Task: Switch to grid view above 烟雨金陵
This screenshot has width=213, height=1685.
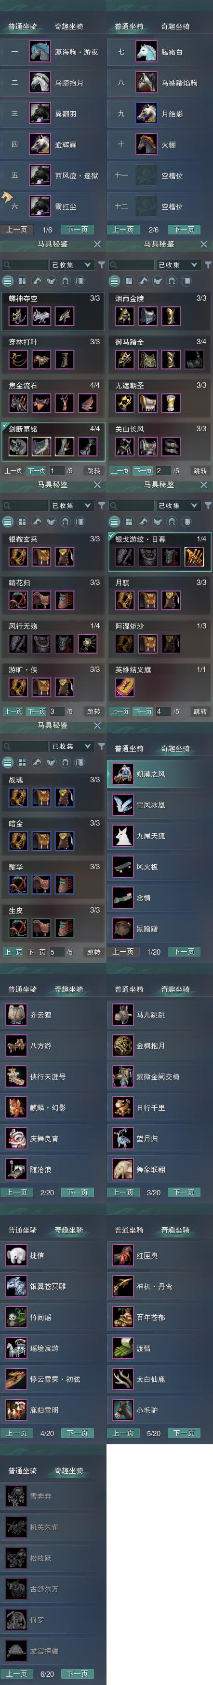Action: [x=128, y=281]
